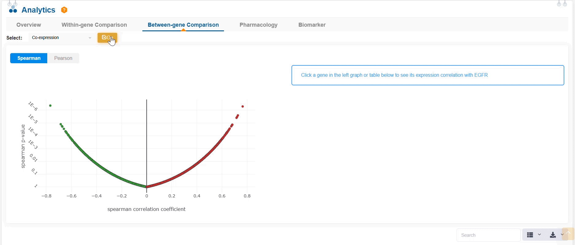
Task: Click the Analytics hexagon logo
Action: pyautogui.click(x=13, y=9)
